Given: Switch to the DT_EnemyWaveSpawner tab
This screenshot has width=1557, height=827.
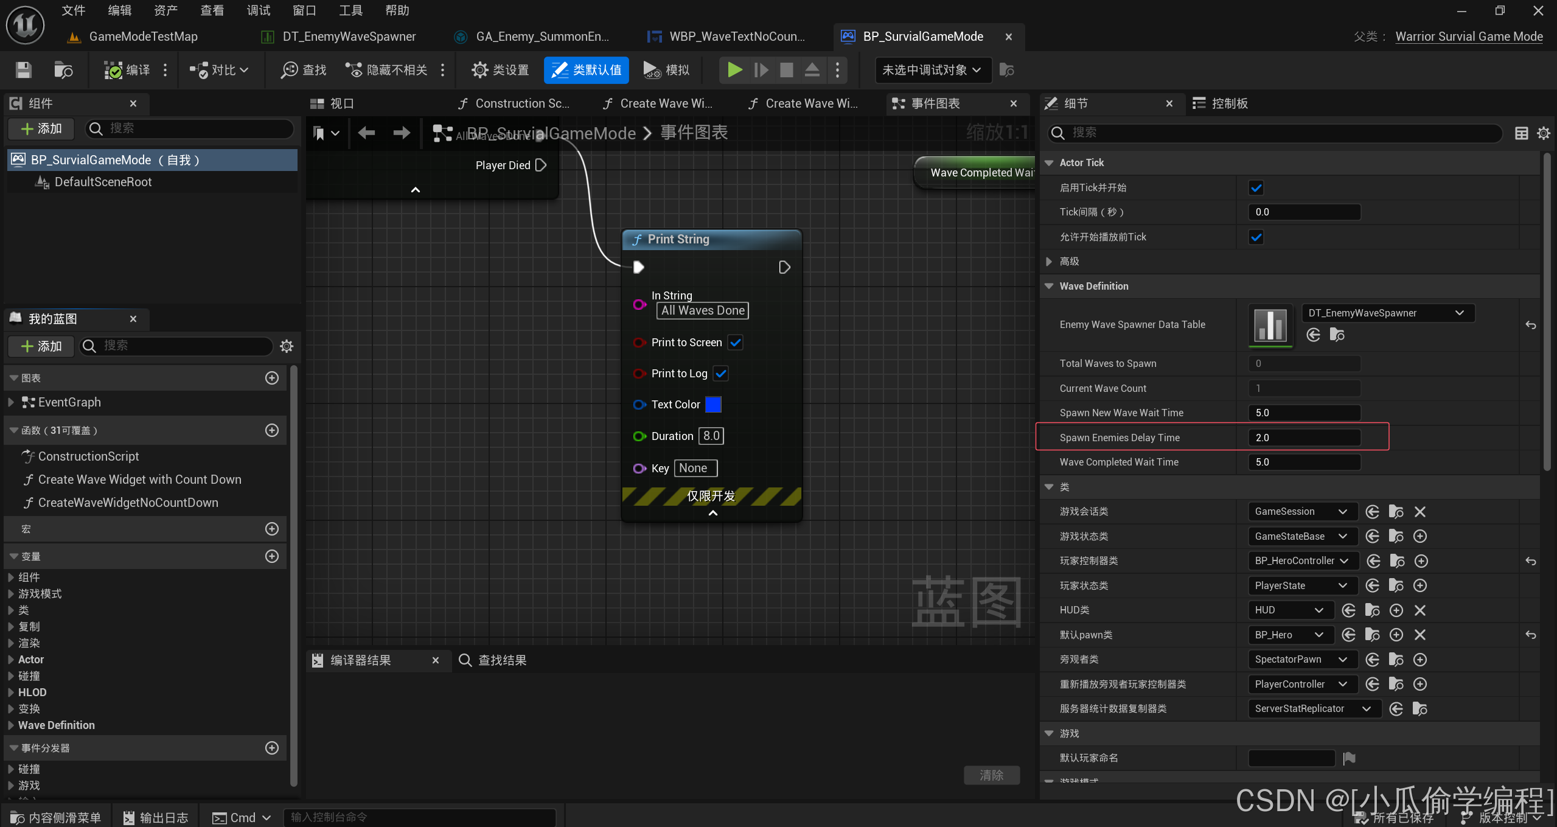Looking at the screenshot, I should coord(349,37).
